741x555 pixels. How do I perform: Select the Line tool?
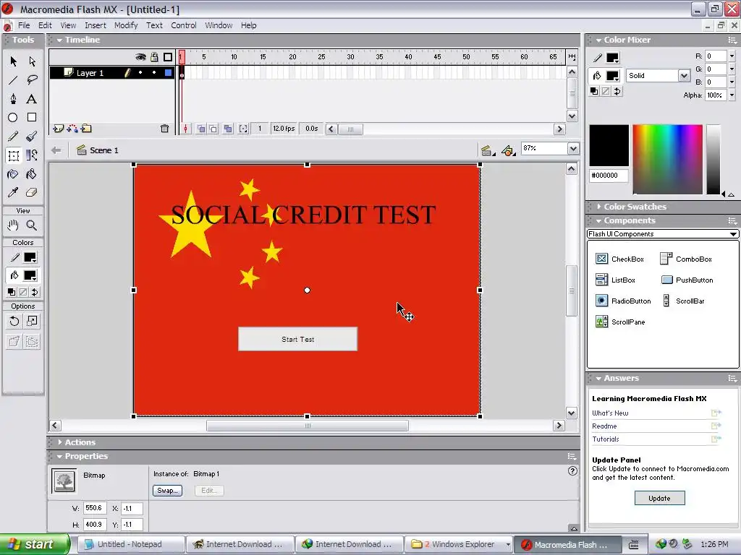(13, 80)
